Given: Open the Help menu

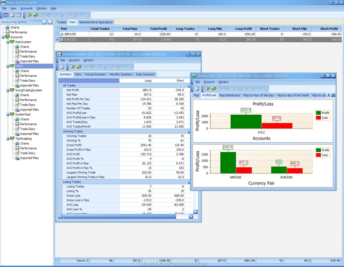Looking at the screenshot, I should 53,9.
